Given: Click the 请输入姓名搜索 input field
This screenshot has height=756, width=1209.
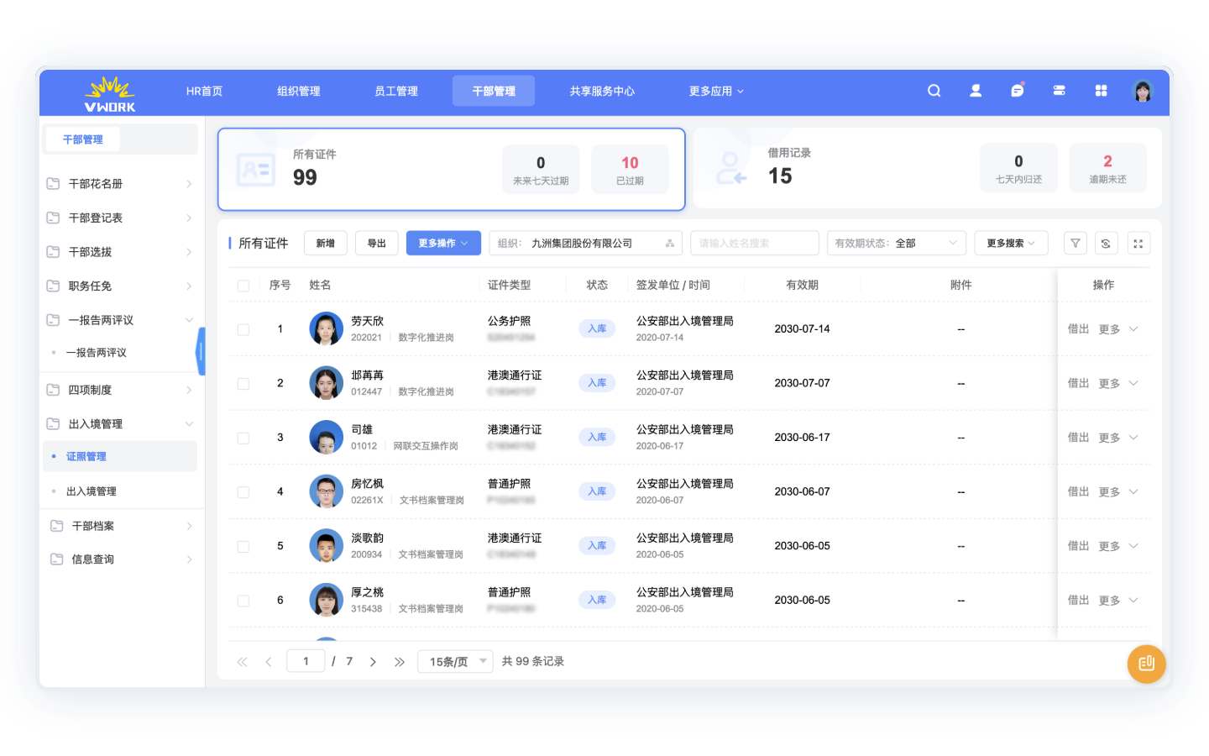Looking at the screenshot, I should coord(755,243).
